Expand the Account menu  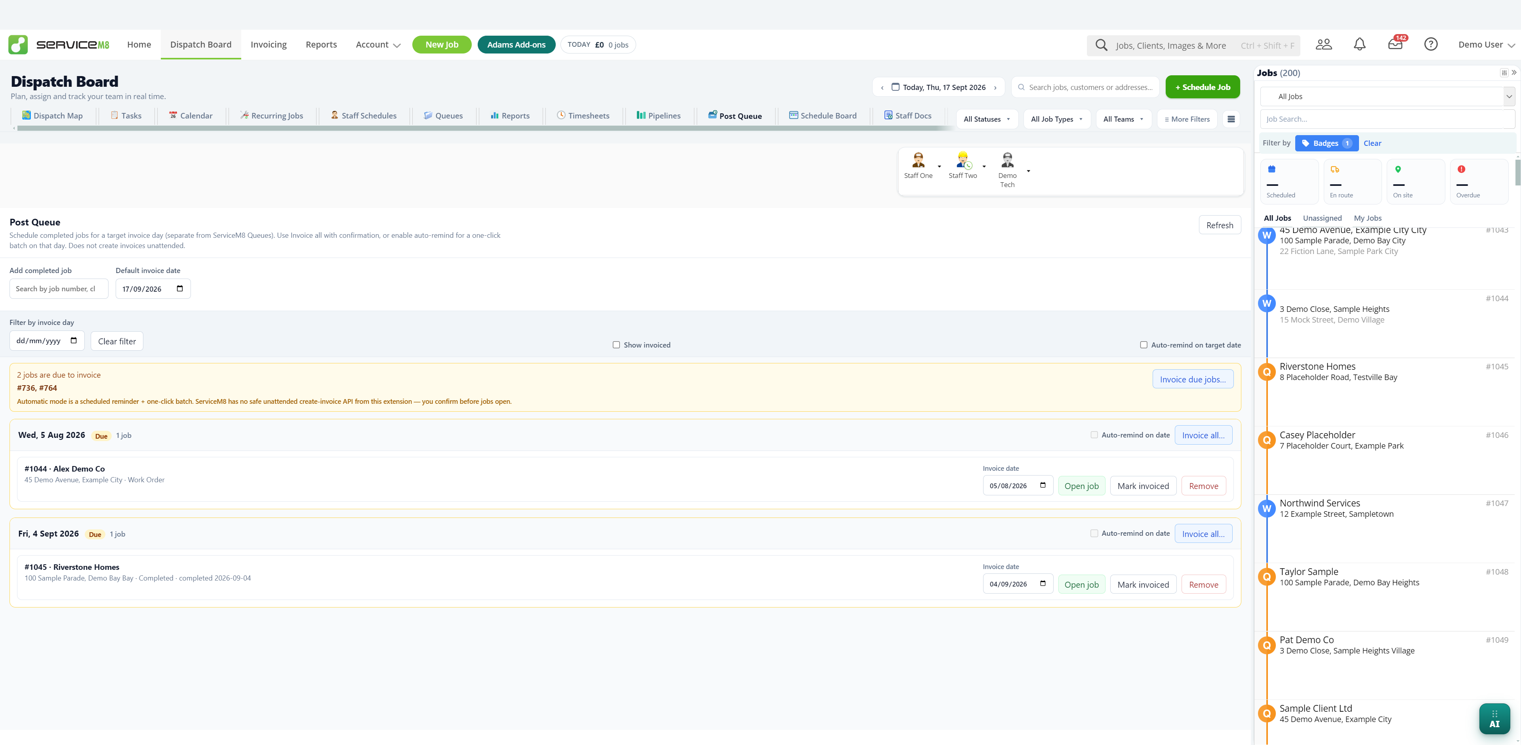click(378, 45)
